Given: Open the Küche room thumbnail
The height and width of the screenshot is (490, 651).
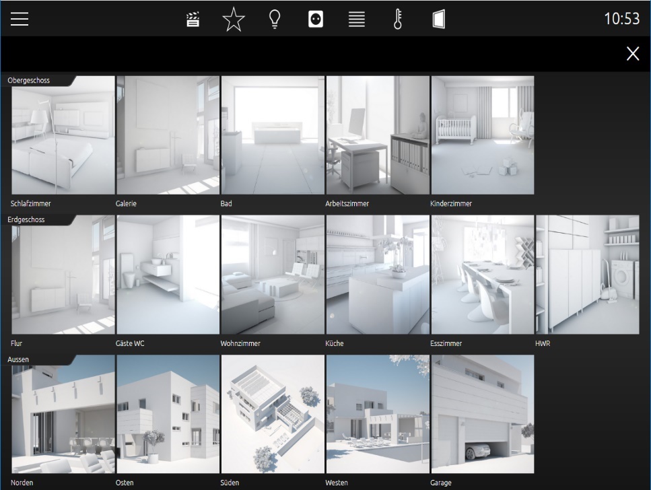Looking at the screenshot, I should click(378, 275).
